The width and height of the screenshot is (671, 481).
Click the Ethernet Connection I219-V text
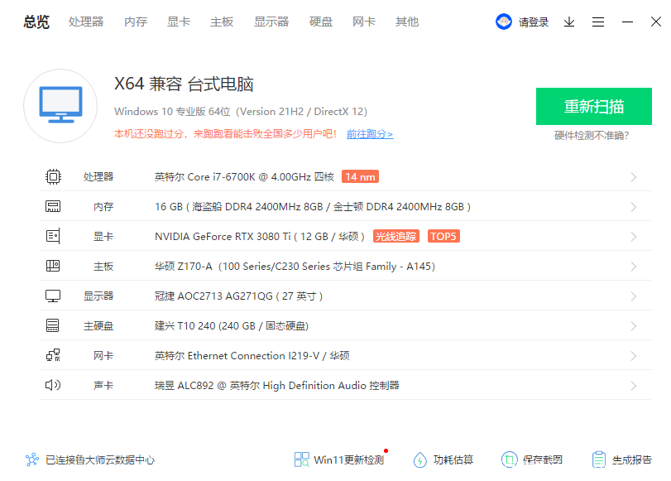[x=252, y=356]
